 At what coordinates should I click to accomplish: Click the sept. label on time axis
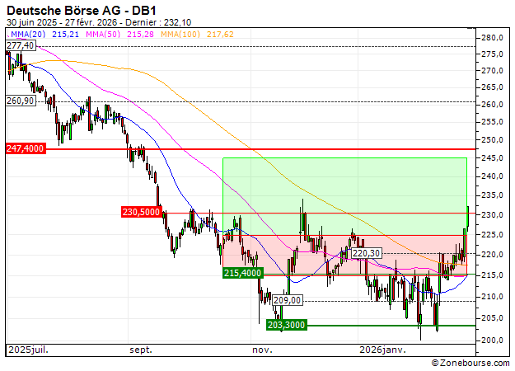coord(141,350)
